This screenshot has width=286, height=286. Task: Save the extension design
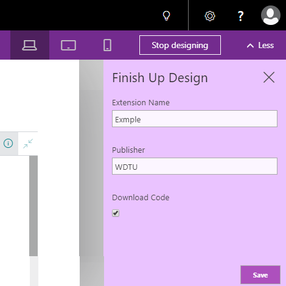point(260,275)
